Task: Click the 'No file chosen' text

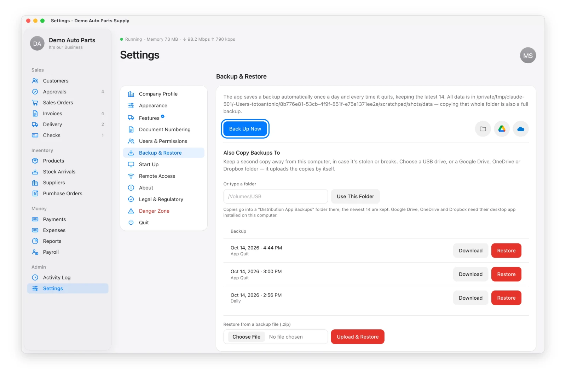Action: tap(286, 337)
